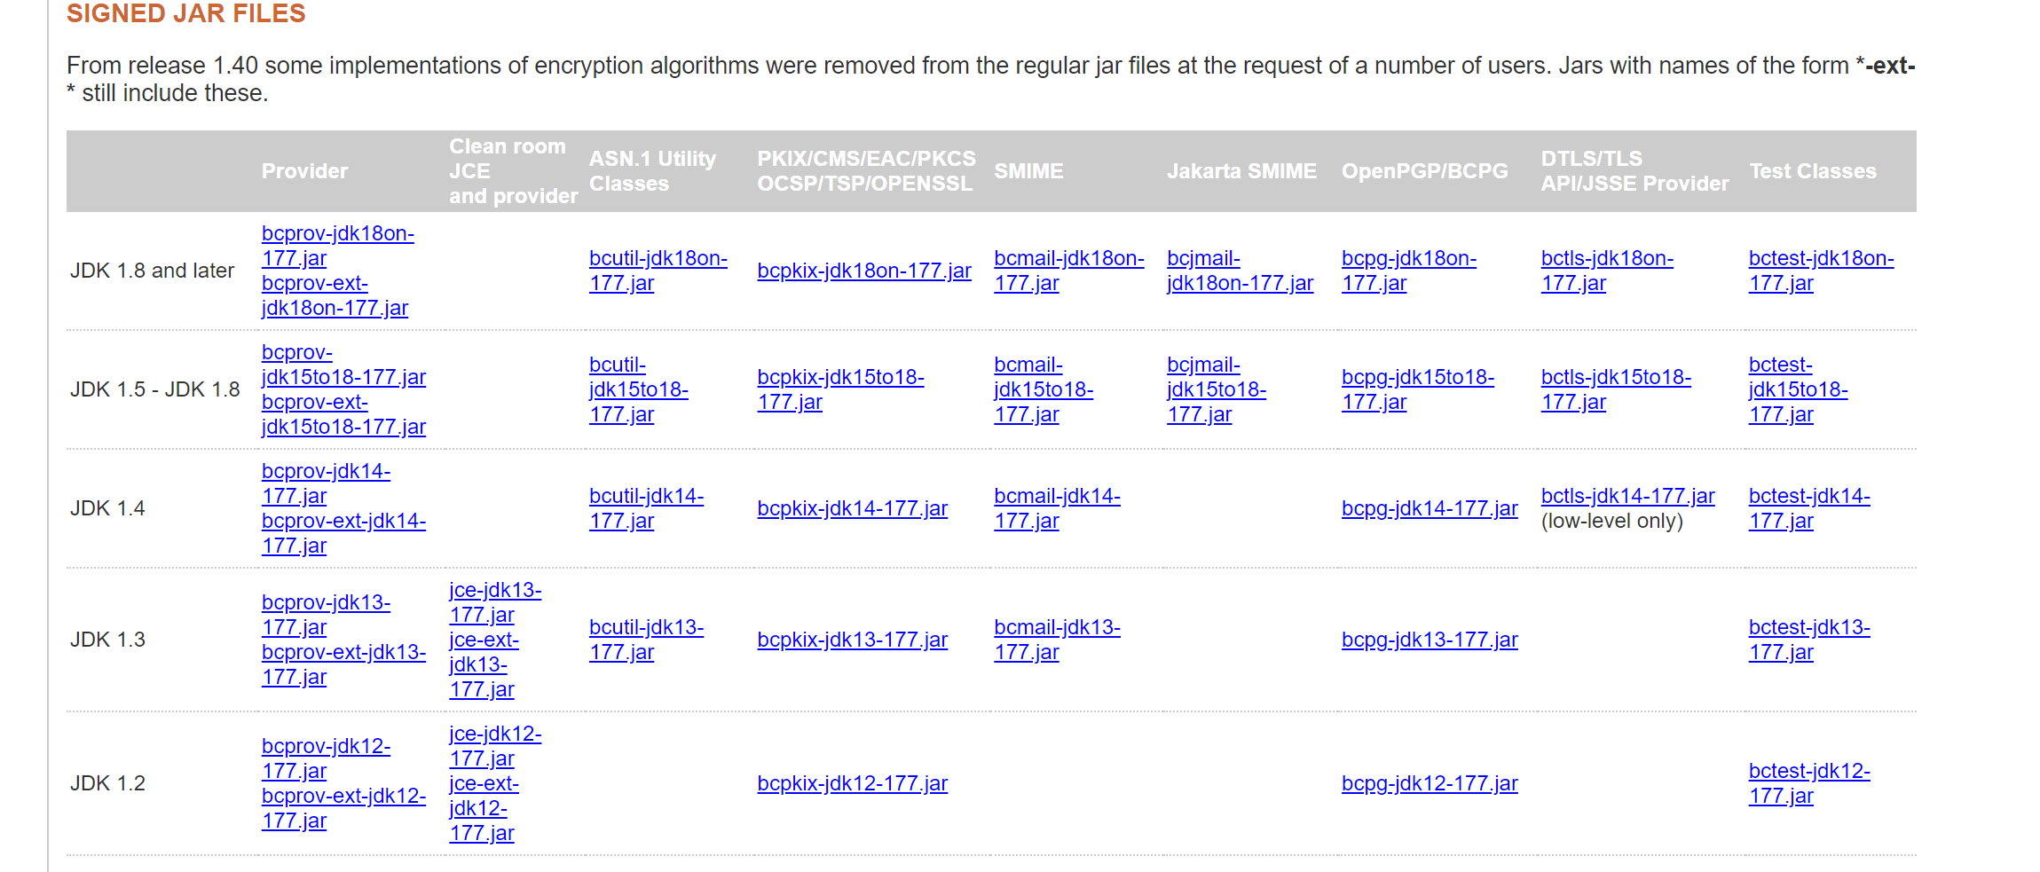Open bctls-jdk15to18-177.jar link
Screen dimensions: 2040x872
pyautogui.click(x=1616, y=389)
